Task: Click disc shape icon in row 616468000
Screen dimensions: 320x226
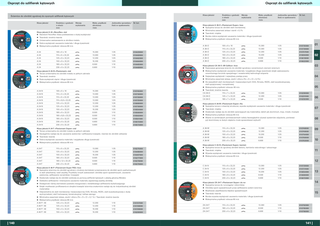Action: click(77, 67)
